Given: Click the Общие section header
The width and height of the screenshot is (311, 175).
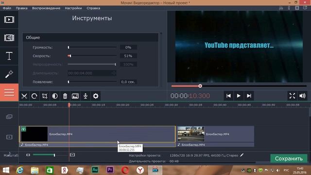Looking at the screenshot, I should pyautogui.click(x=90, y=37).
